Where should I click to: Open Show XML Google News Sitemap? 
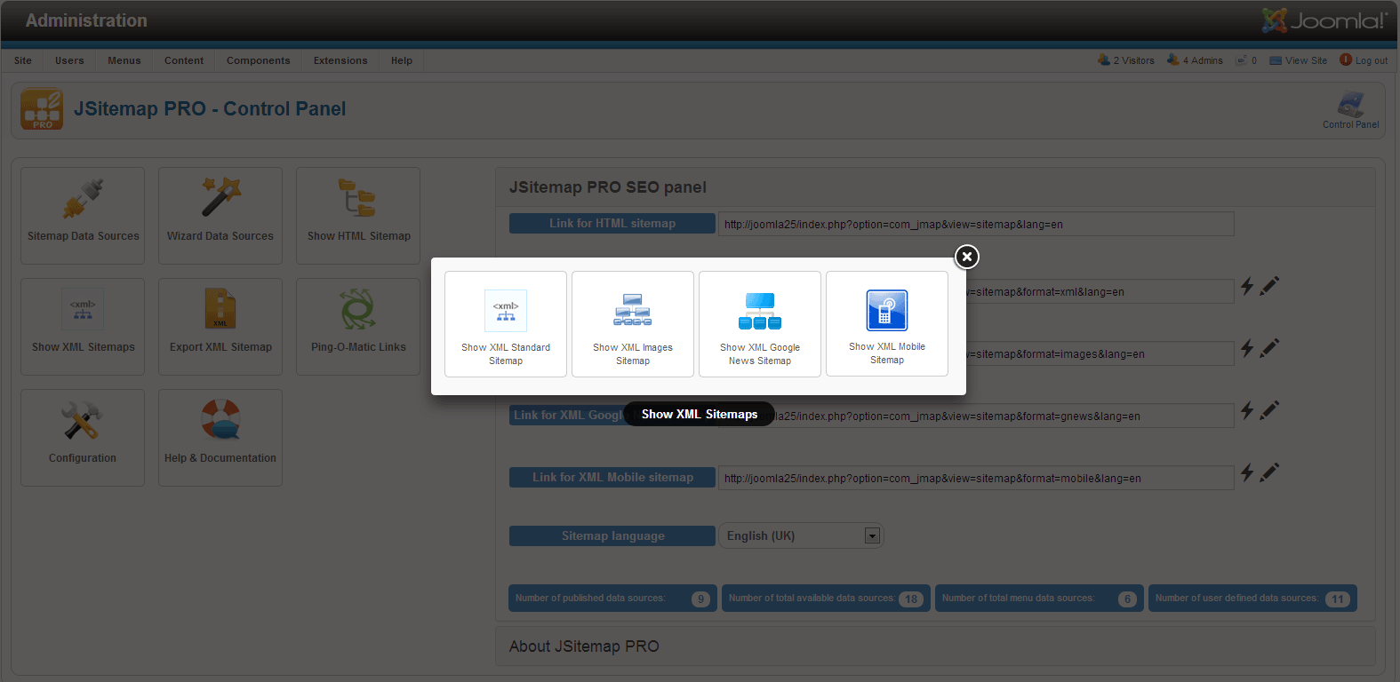click(x=760, y=324)
